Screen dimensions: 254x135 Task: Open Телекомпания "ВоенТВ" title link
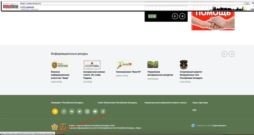pyautogui.click(x=128, y=72)
